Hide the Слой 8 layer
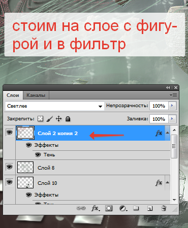The width and height of the screenshot is (188, 228). point(10,167)
